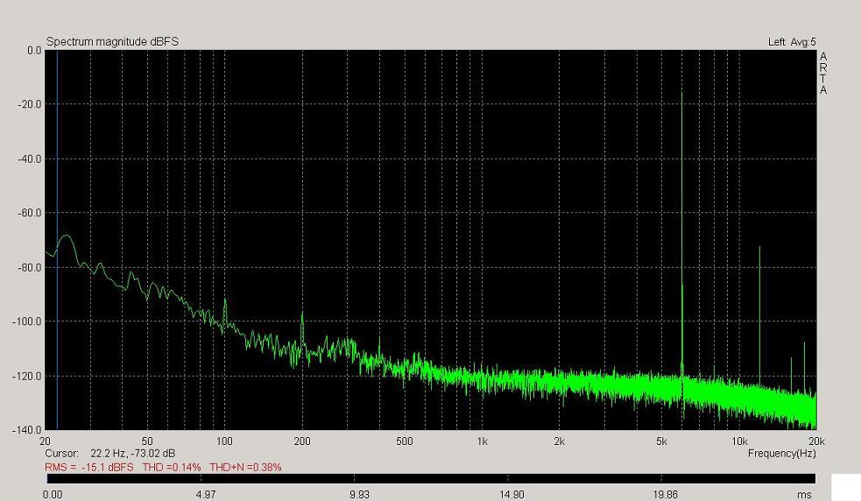Viewport: 861px width, 501px height.
Task: Click the blue cursor line near 22 Hz
Action: (57, 219)
